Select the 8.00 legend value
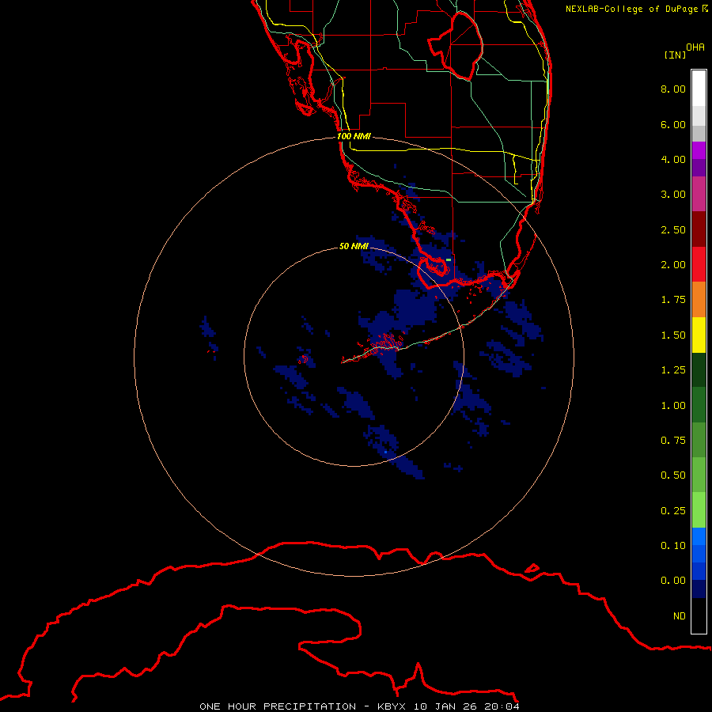The width and height of the screenshot is (712, 712). [x=673, y=89]
